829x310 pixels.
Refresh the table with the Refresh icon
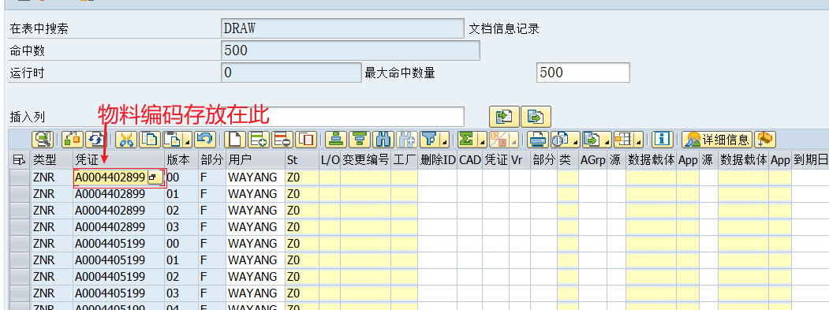pos(95,140)
